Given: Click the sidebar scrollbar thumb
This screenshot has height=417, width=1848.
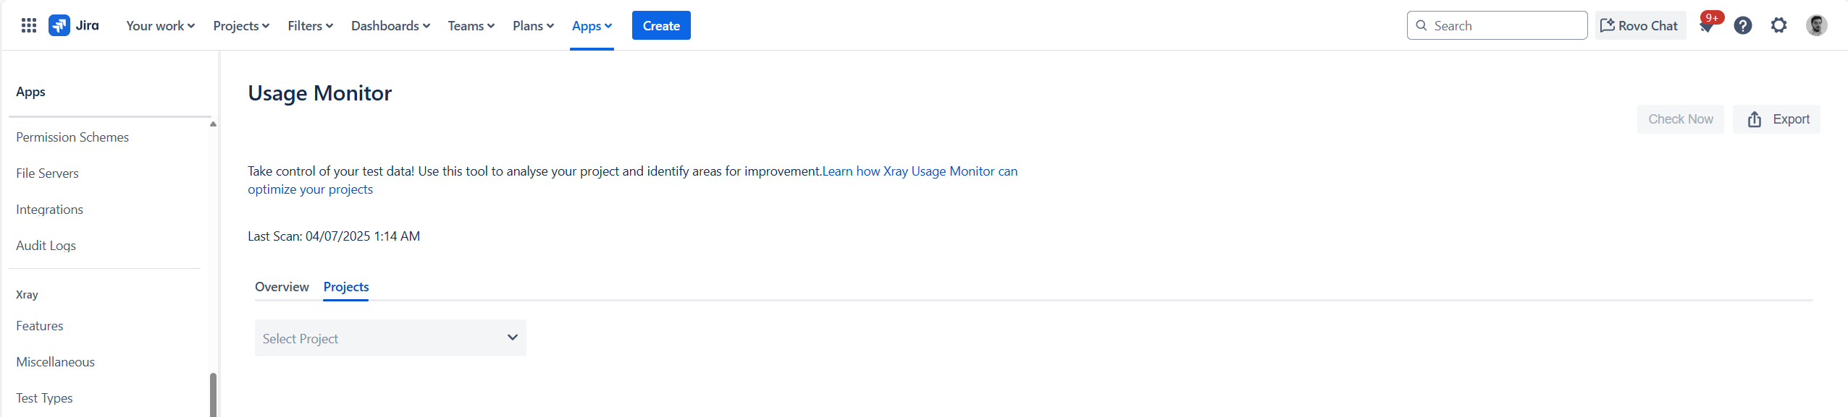Looking at the screenshot, I should [x=213, y=394].
